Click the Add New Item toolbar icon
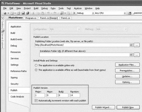The image size is (142, 112). pyautogui.click(x=12, y=13)
